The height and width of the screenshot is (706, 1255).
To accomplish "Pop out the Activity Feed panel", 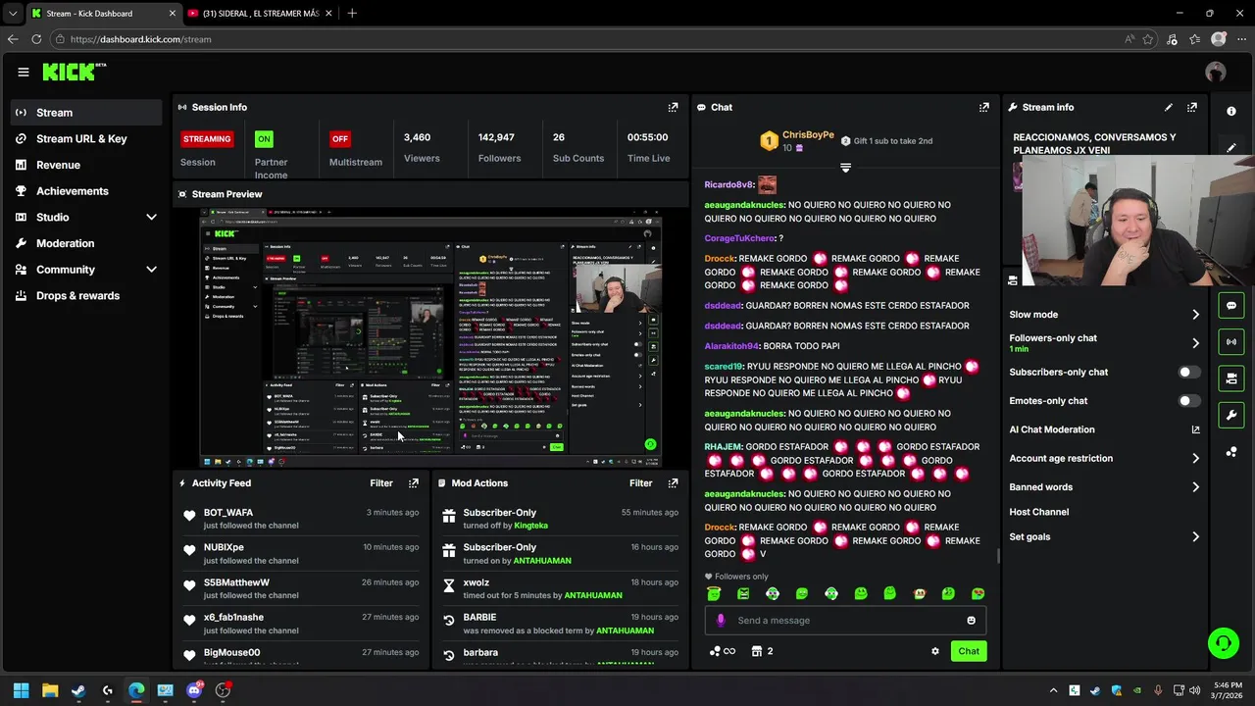I will [x=413, y=482].
